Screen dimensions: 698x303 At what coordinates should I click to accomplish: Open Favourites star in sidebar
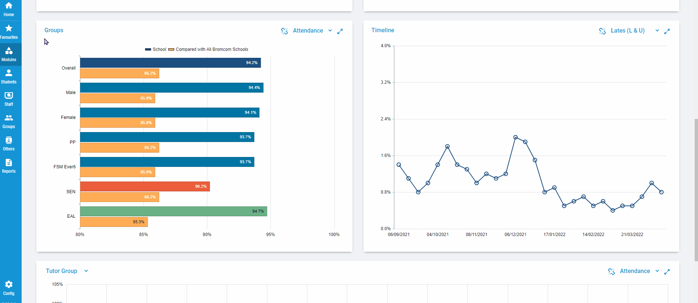[9, 32]
